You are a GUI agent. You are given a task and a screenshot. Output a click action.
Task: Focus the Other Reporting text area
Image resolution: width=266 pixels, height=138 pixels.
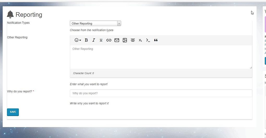pos(161,57)
